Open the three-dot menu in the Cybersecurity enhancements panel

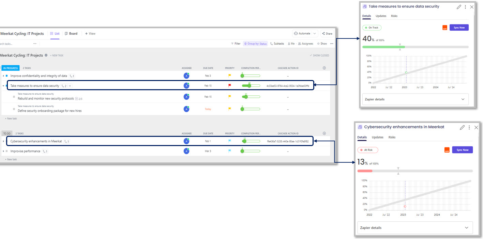(469, 127)
